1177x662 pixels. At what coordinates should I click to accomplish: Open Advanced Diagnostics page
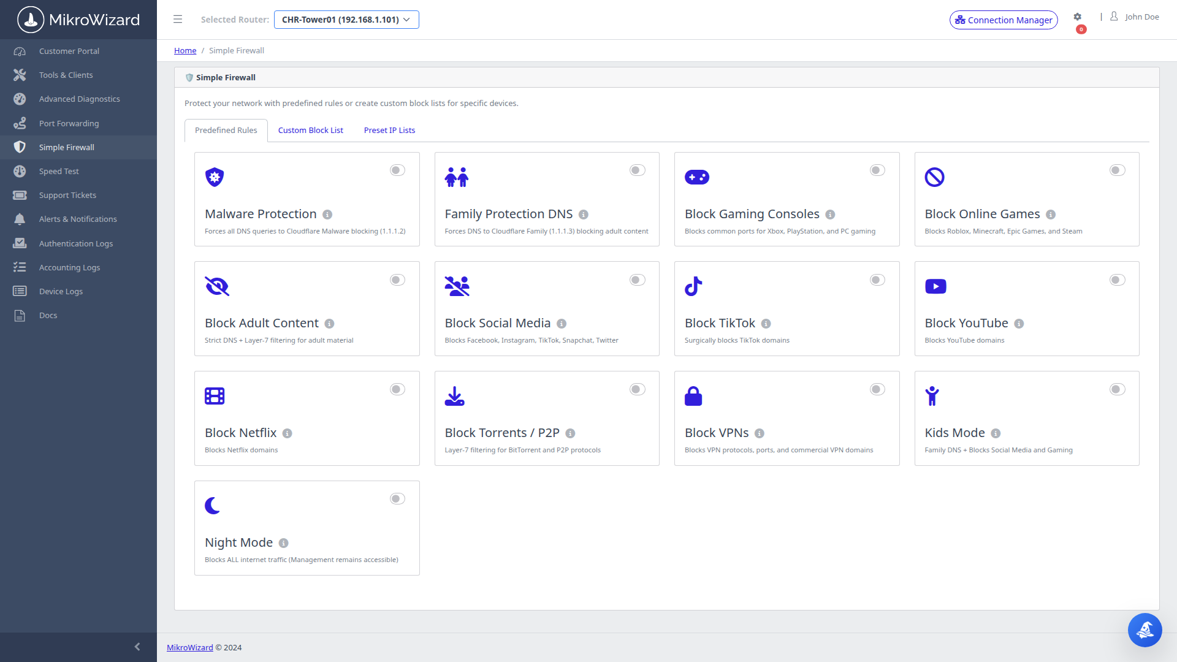pos(78,99)
